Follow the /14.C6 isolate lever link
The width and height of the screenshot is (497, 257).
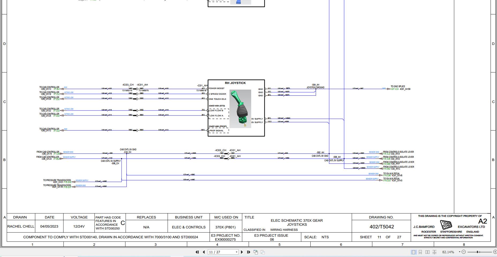[x=387, y=159]
